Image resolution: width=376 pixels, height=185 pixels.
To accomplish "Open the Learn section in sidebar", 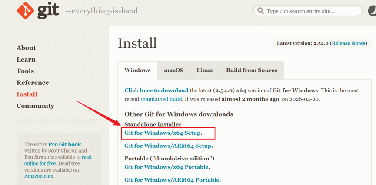I will click(26, 59).
